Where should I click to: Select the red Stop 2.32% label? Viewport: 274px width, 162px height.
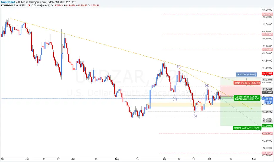(x=247, y=82)
